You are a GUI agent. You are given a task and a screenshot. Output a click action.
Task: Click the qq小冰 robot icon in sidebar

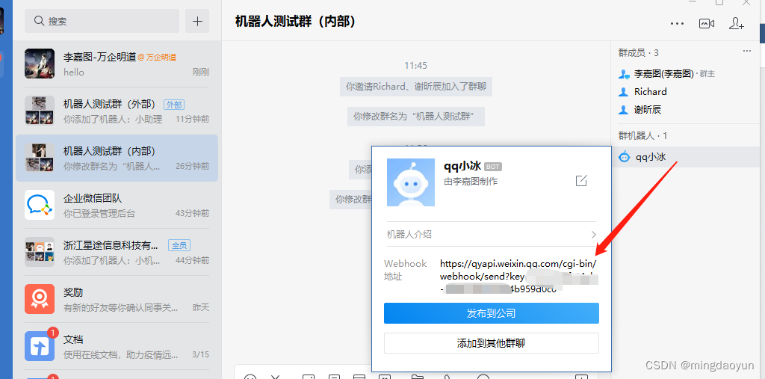[624, 157]
